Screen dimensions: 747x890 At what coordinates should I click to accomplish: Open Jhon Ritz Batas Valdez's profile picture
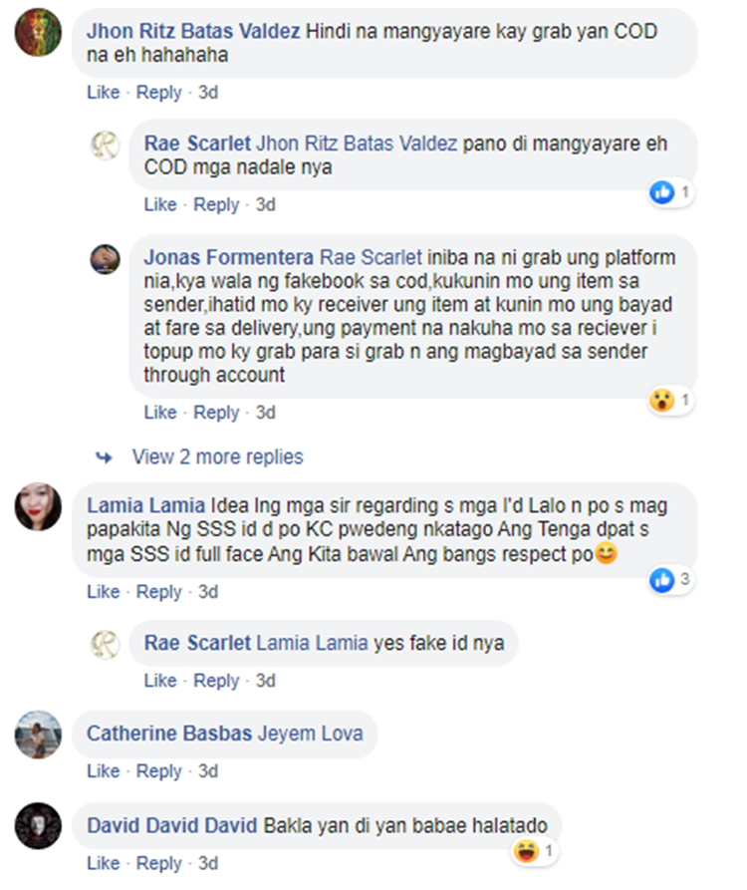tap(38, 32)
